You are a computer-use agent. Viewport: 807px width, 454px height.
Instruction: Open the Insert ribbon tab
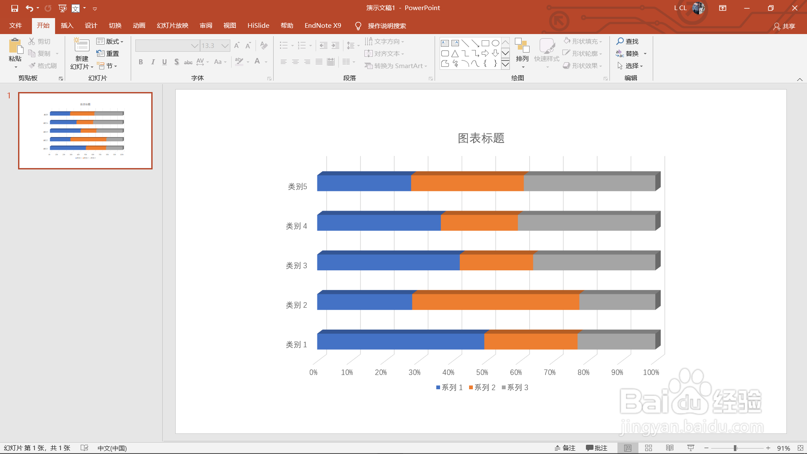click(67, 26)
